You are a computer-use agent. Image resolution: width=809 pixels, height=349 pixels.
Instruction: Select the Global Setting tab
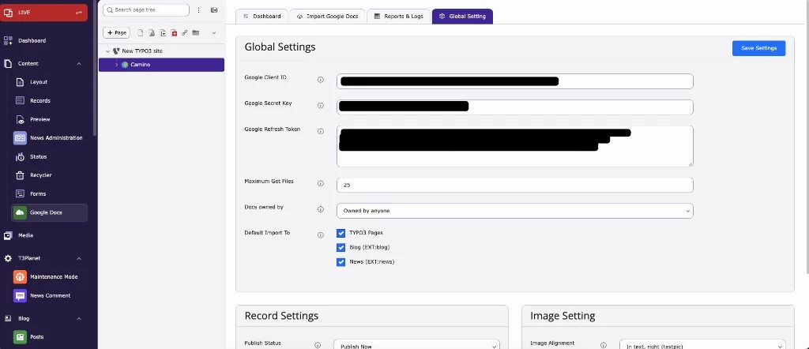[462, 17]
